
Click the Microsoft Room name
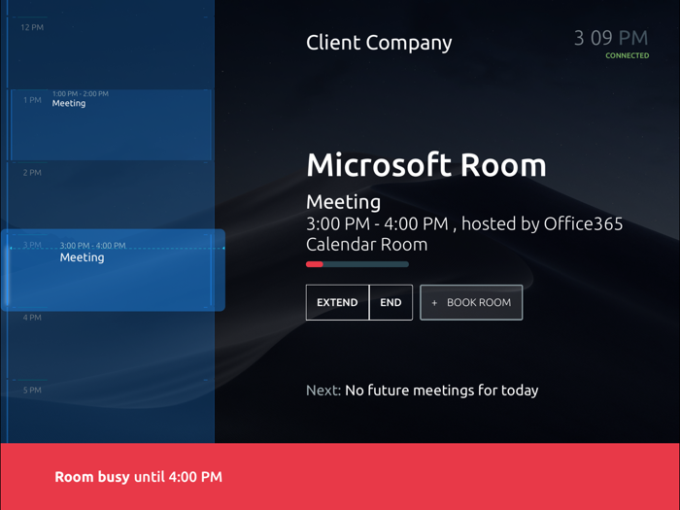pos(426,165)
